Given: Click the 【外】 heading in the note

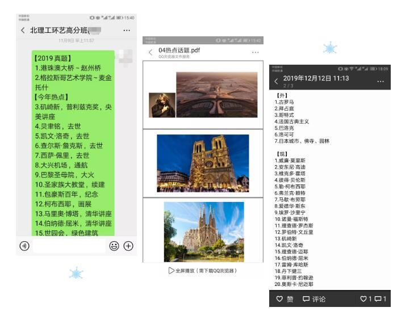Looking at the screenshot, I should coord(282,95).
